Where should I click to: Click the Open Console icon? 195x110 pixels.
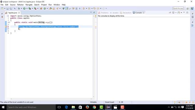179,13
